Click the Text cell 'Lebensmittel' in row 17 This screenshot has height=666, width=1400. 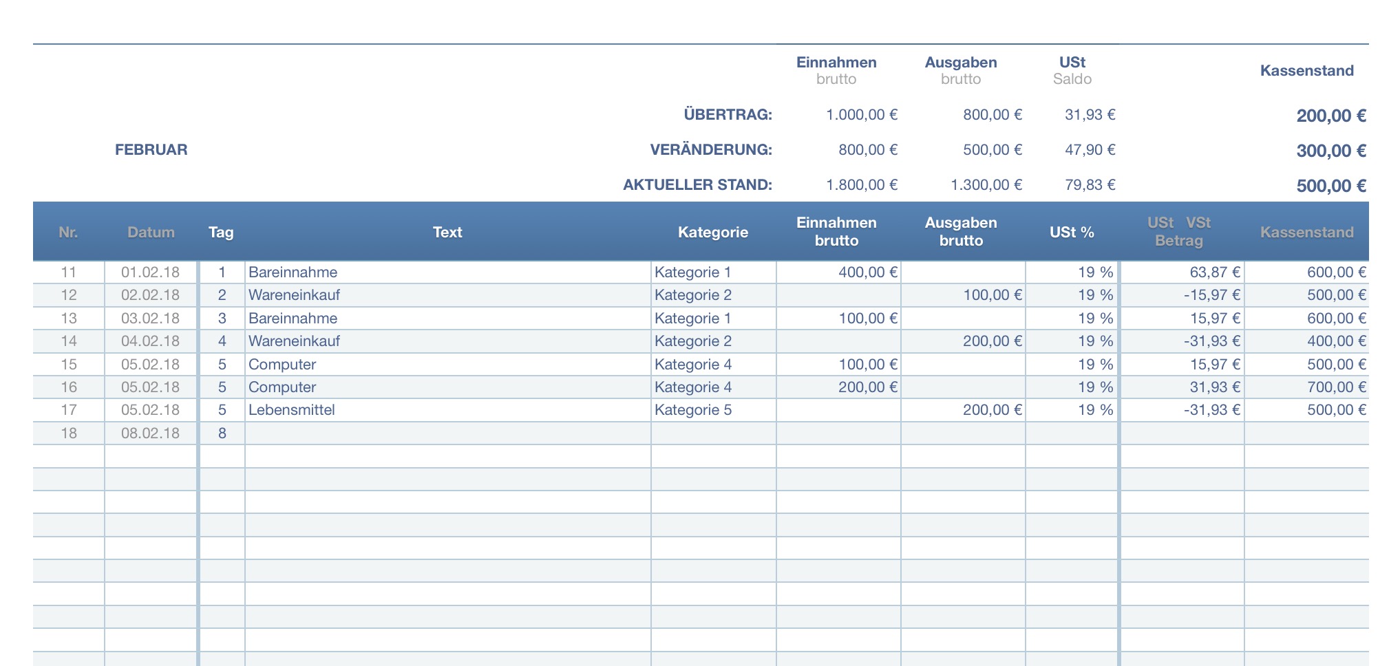[292, 410]
